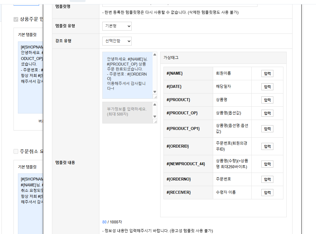316x234 pixels.
Task: Add #{ORDERID} tag using 입력
Action: tap(267, 146)
